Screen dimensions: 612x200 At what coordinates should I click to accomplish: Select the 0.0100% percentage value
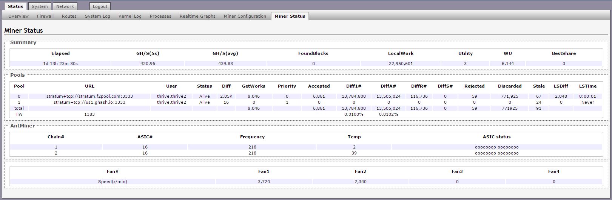354,114
